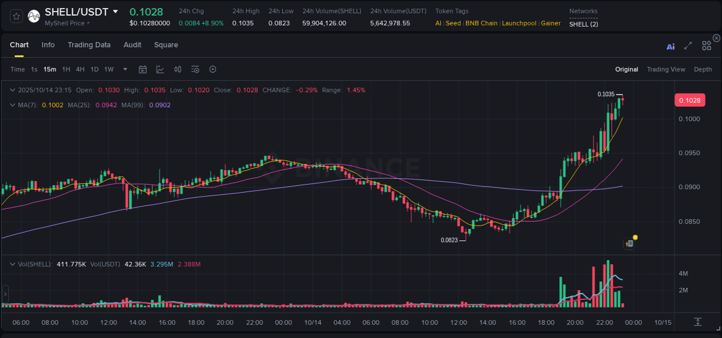Open the widgets layout menu
Viewport: 722px width, 338px height.
pos(706,46)
